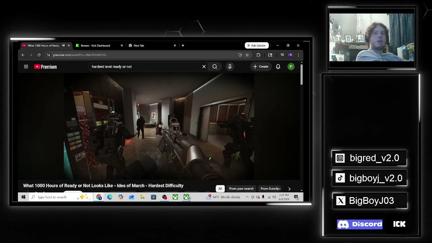
Task: Open the taskbar clock and calendar
Action: [x=284, y=197]
